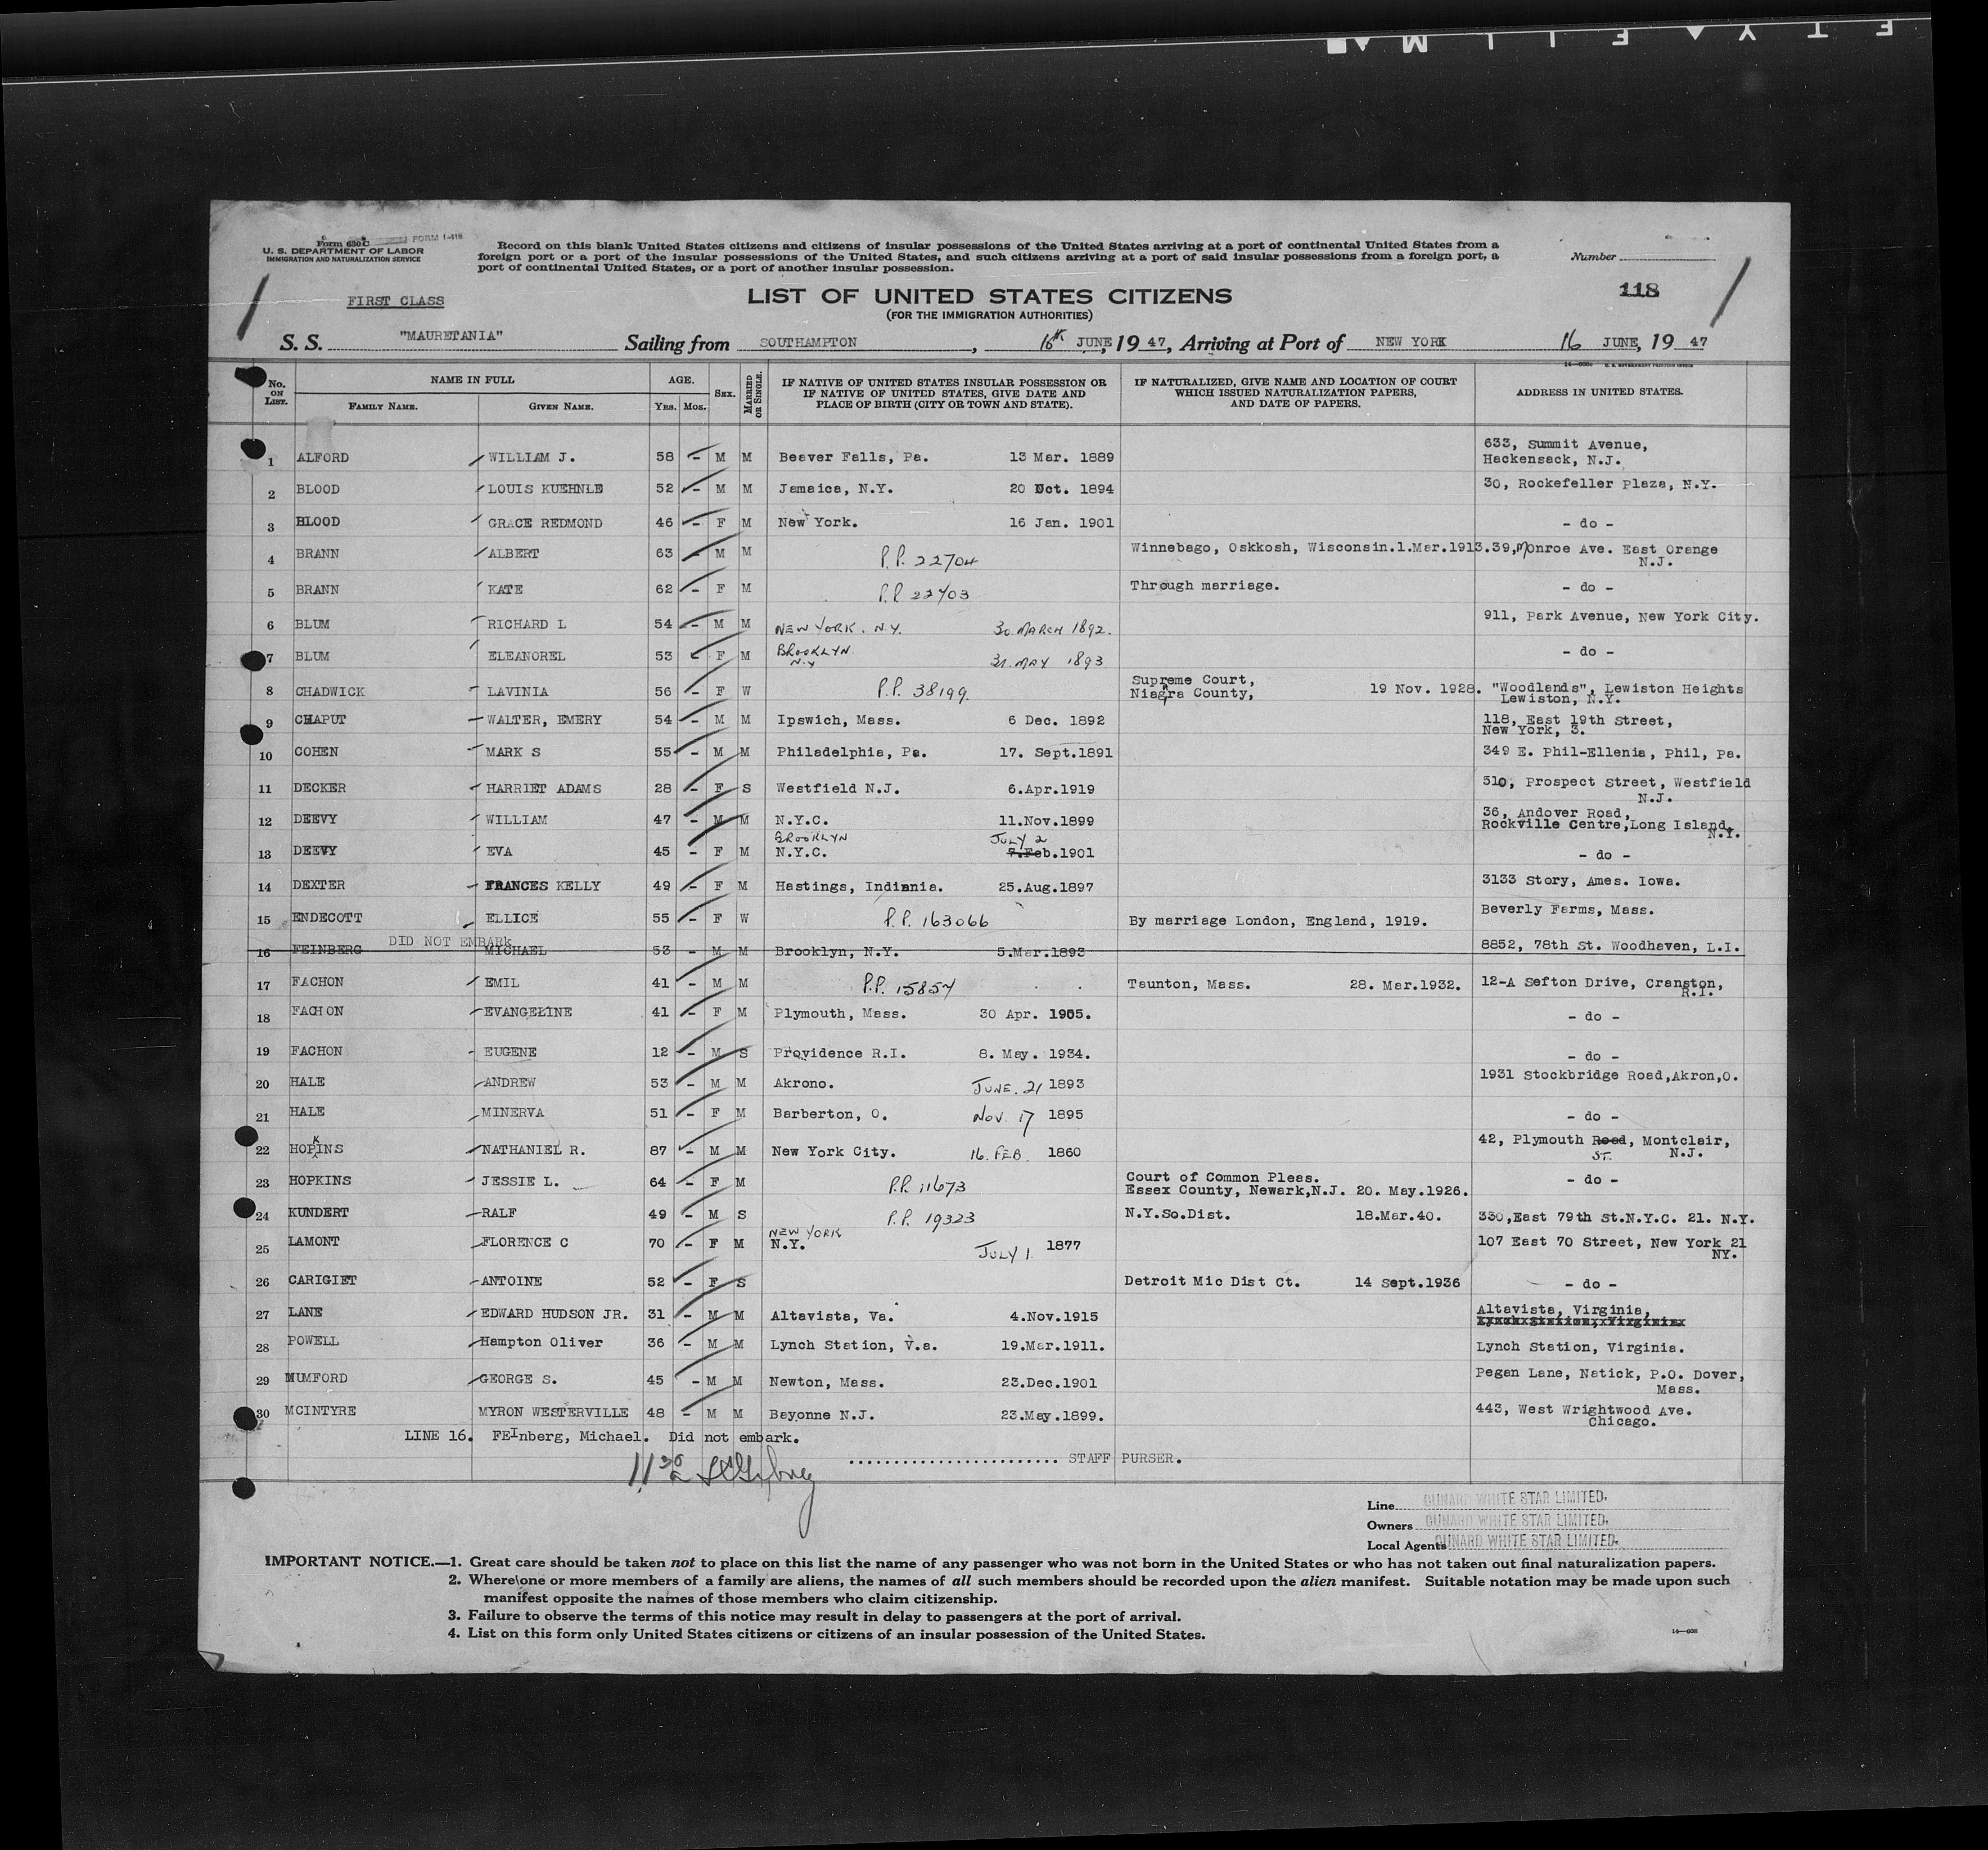Image resolution: width=1988 pixels, height=1850 pixels.
Task: Select the 'DID NOT EMBARK' annotation
Action: [449, 941]
